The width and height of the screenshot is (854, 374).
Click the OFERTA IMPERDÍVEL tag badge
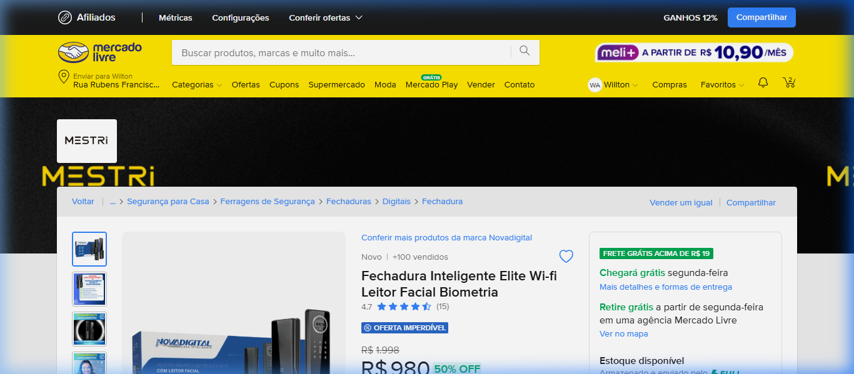click(x=404, y=327)
